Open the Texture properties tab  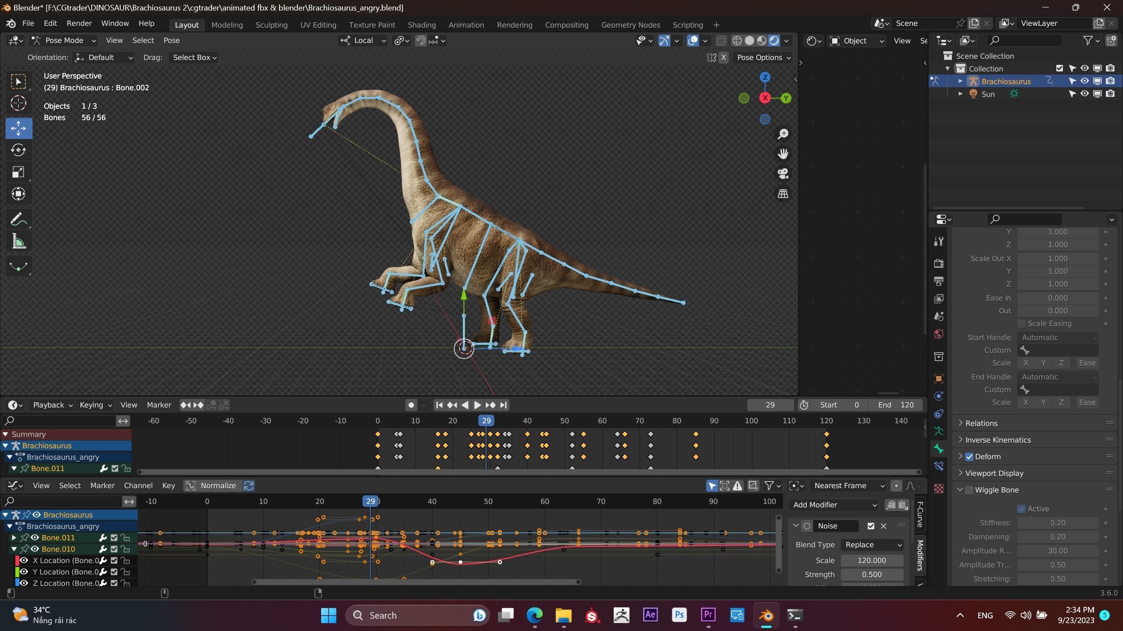click(x=939, y=489)
